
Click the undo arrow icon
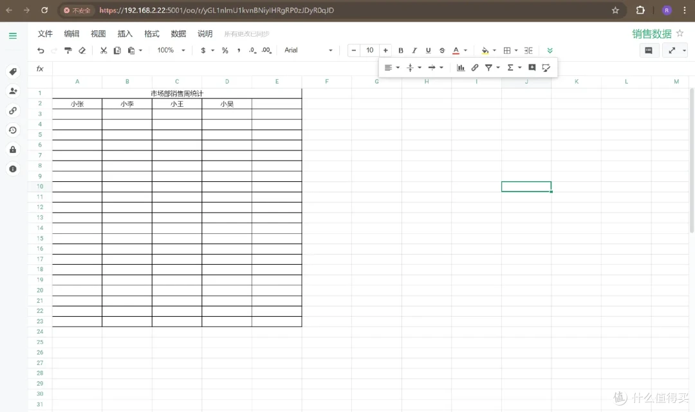[41, 50]
